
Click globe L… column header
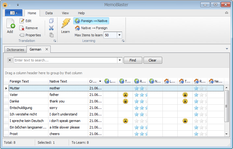point(110,81)
